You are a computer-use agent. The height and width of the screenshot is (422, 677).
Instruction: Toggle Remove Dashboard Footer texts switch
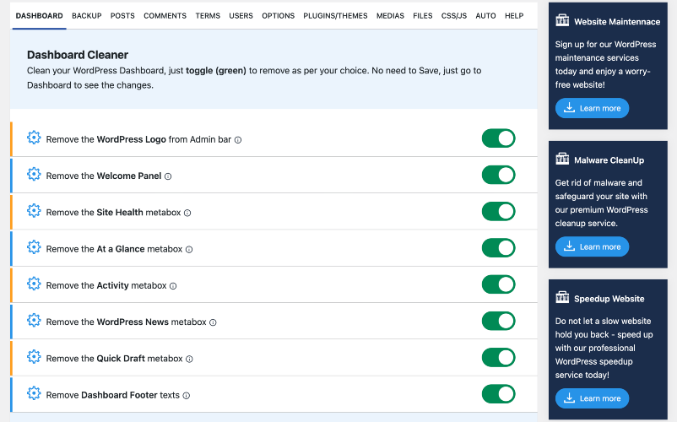[x=499, y=394]
